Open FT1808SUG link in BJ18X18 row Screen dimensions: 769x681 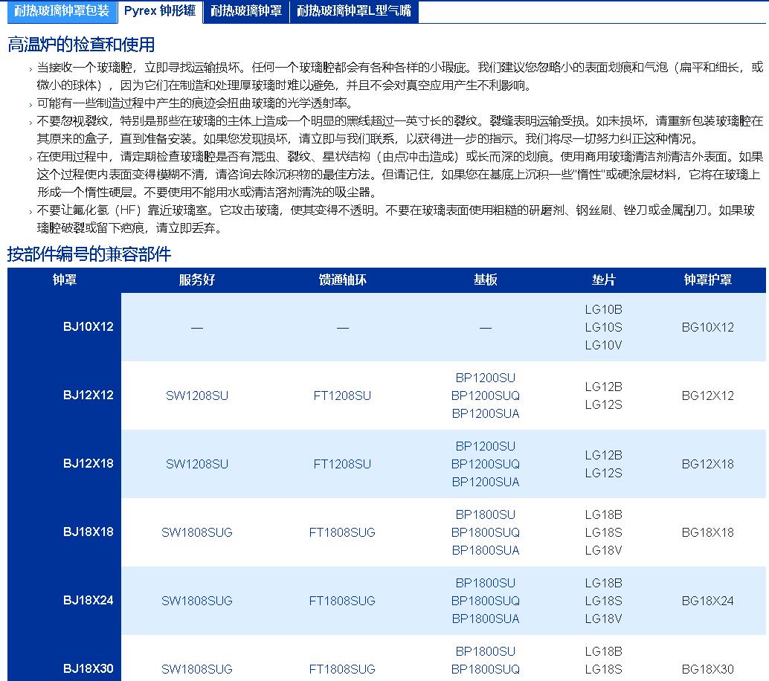coord(342,532)
